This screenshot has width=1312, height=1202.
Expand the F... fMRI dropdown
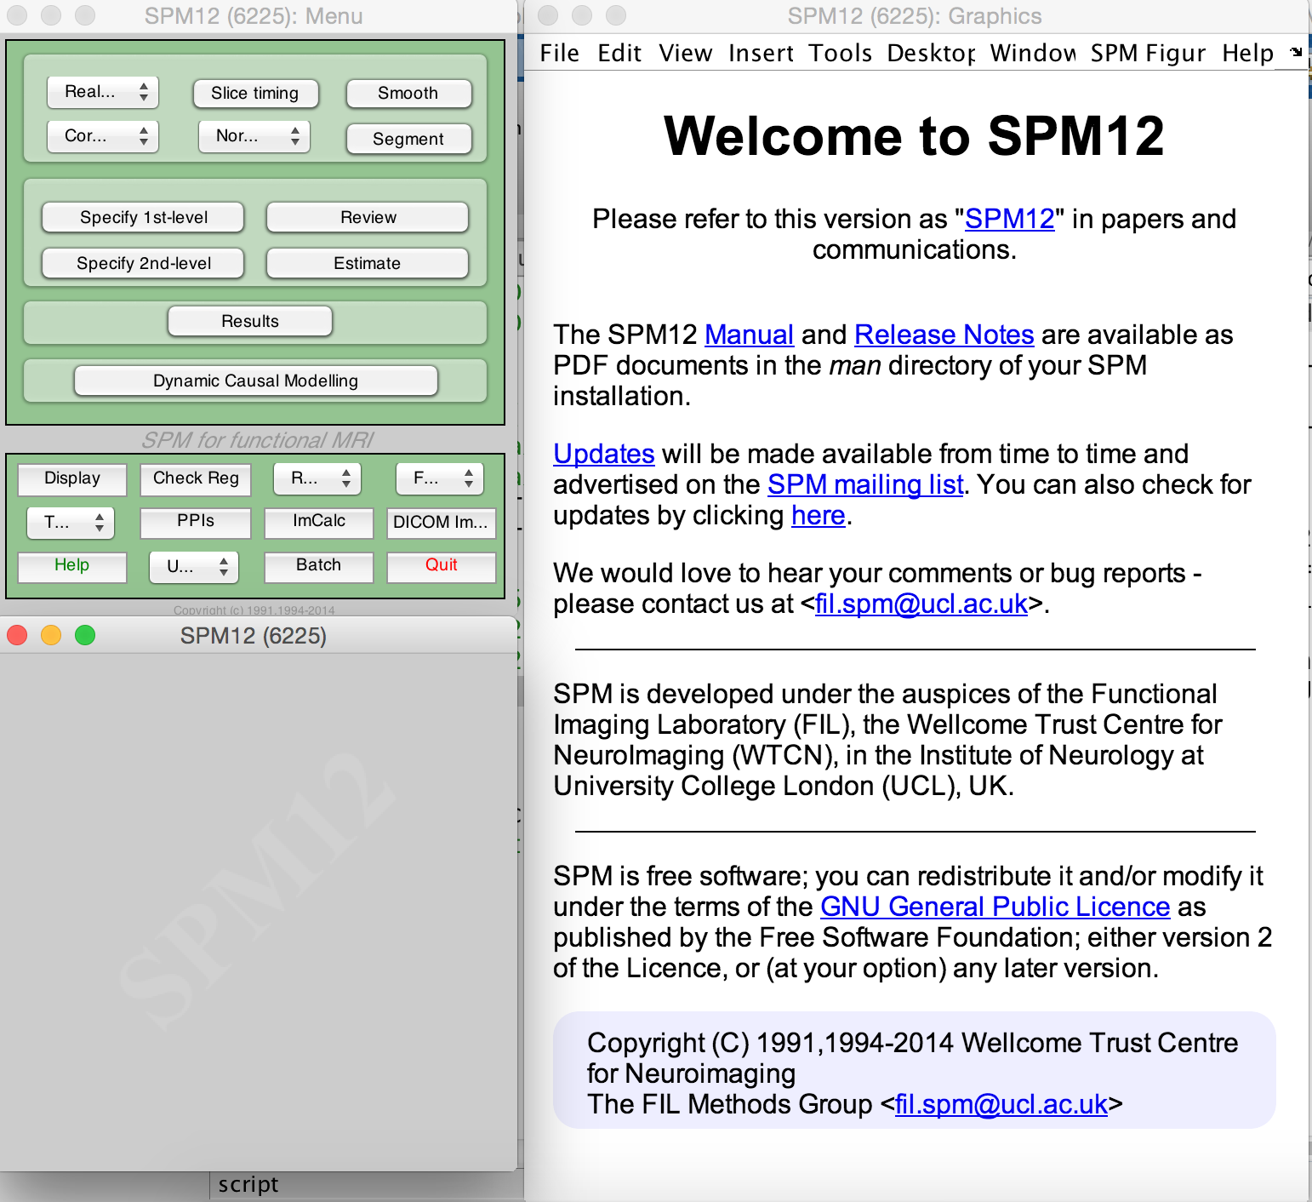[440, 478]
